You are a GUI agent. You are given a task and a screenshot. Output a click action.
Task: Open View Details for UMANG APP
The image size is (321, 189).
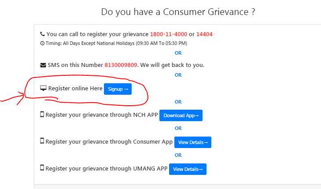click(x=188, y=169)
